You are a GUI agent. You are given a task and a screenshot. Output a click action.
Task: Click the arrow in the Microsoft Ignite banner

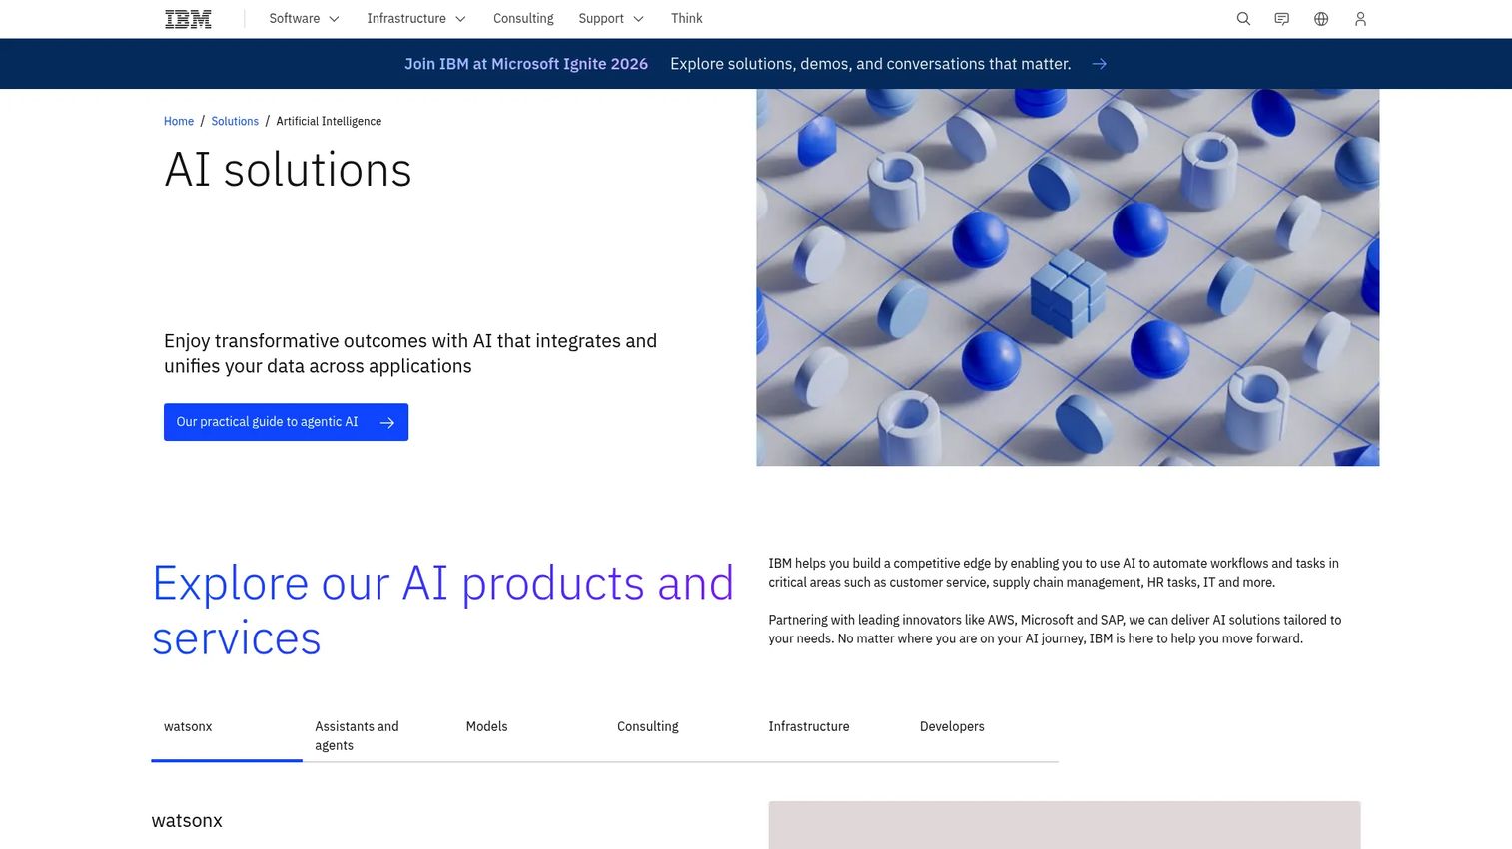click(x=1099, y=64)
